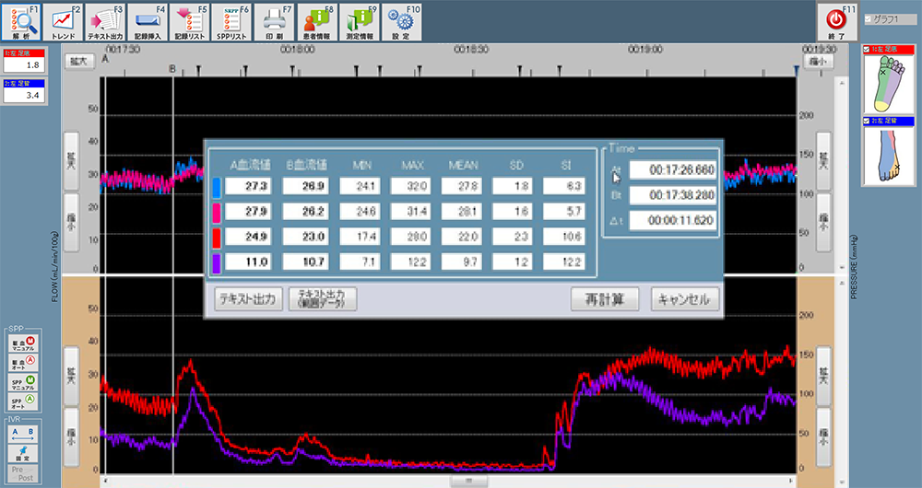Viewport: 922px width, 488px height.
Task: Toggle the blue foot-dorsum channel 2 checkbox
Action: coord(867,121)
